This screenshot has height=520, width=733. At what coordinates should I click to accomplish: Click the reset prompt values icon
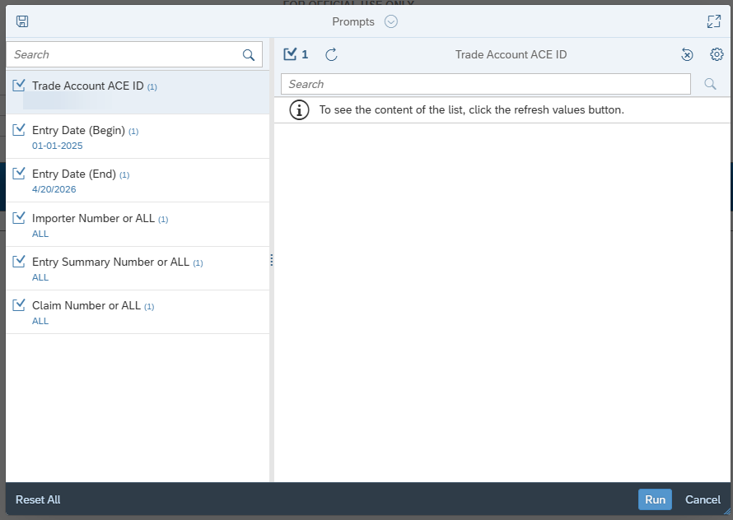[688, 54]
